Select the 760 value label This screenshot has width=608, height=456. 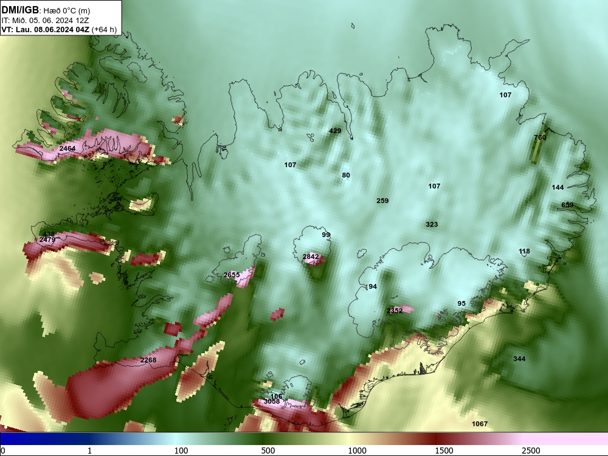(x=540, y=137)
